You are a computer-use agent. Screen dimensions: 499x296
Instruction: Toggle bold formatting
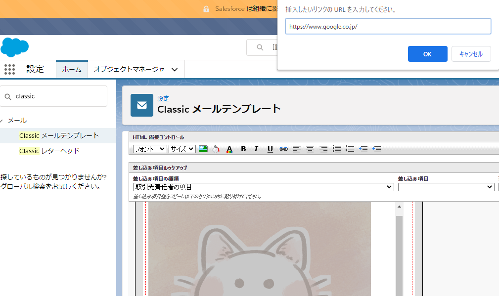(x=243, y=149)
